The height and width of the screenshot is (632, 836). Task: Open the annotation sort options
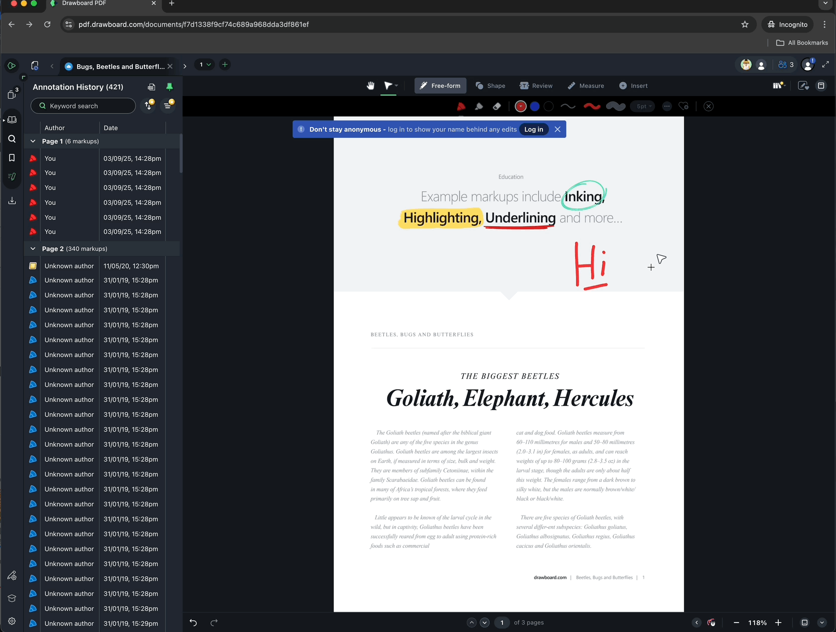(149, 105)
